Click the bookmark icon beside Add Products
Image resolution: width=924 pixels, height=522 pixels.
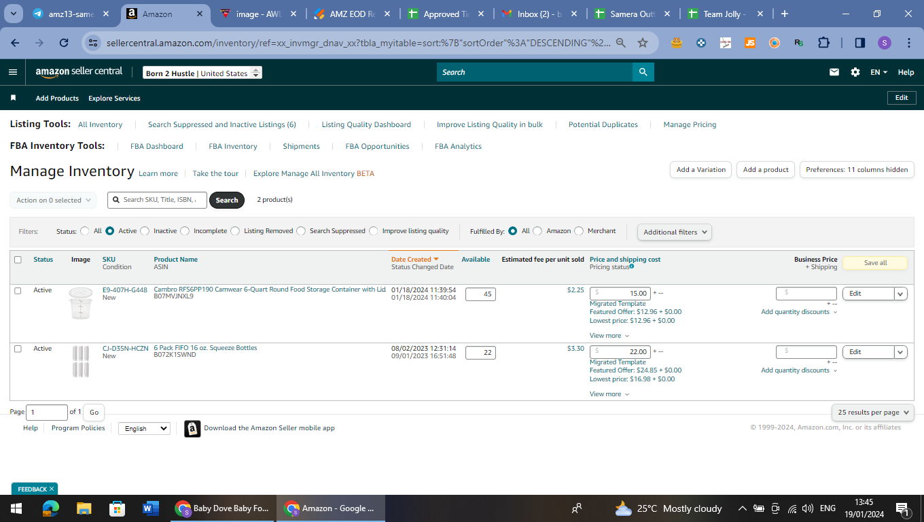pos(13,98)
